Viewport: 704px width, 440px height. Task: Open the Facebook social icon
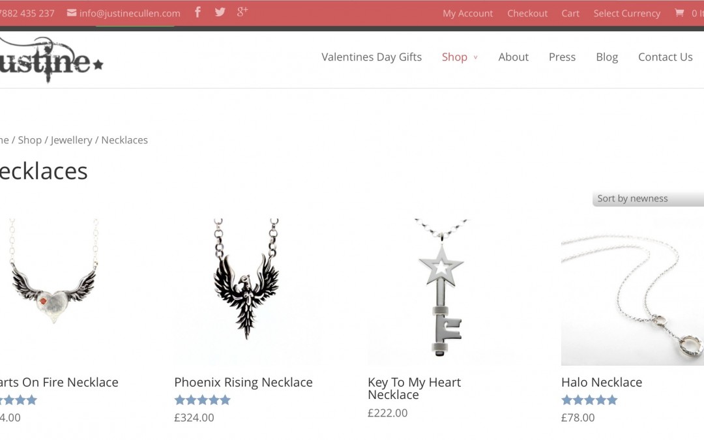tap(198, 12)
